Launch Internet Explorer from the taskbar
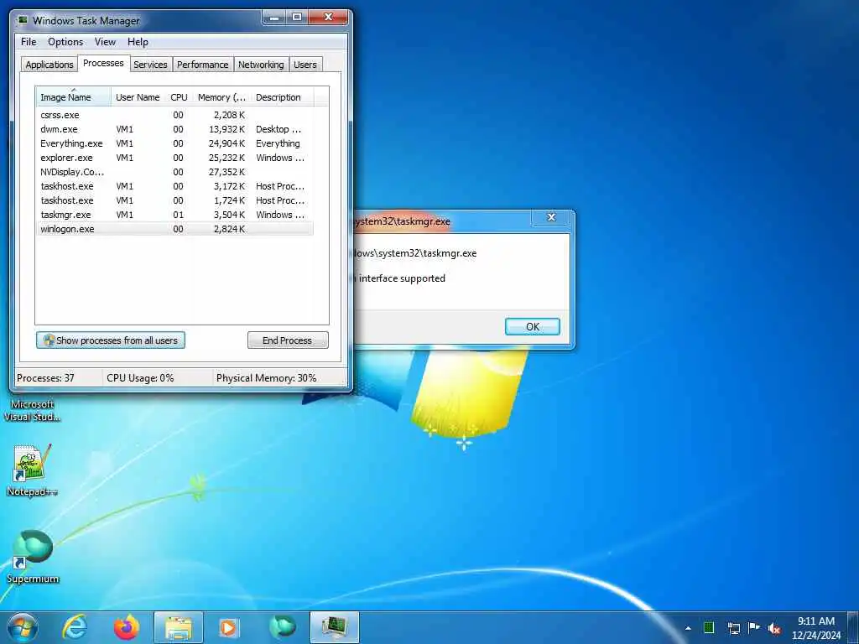This screenshot has height=644, width=859. [75, 627]
